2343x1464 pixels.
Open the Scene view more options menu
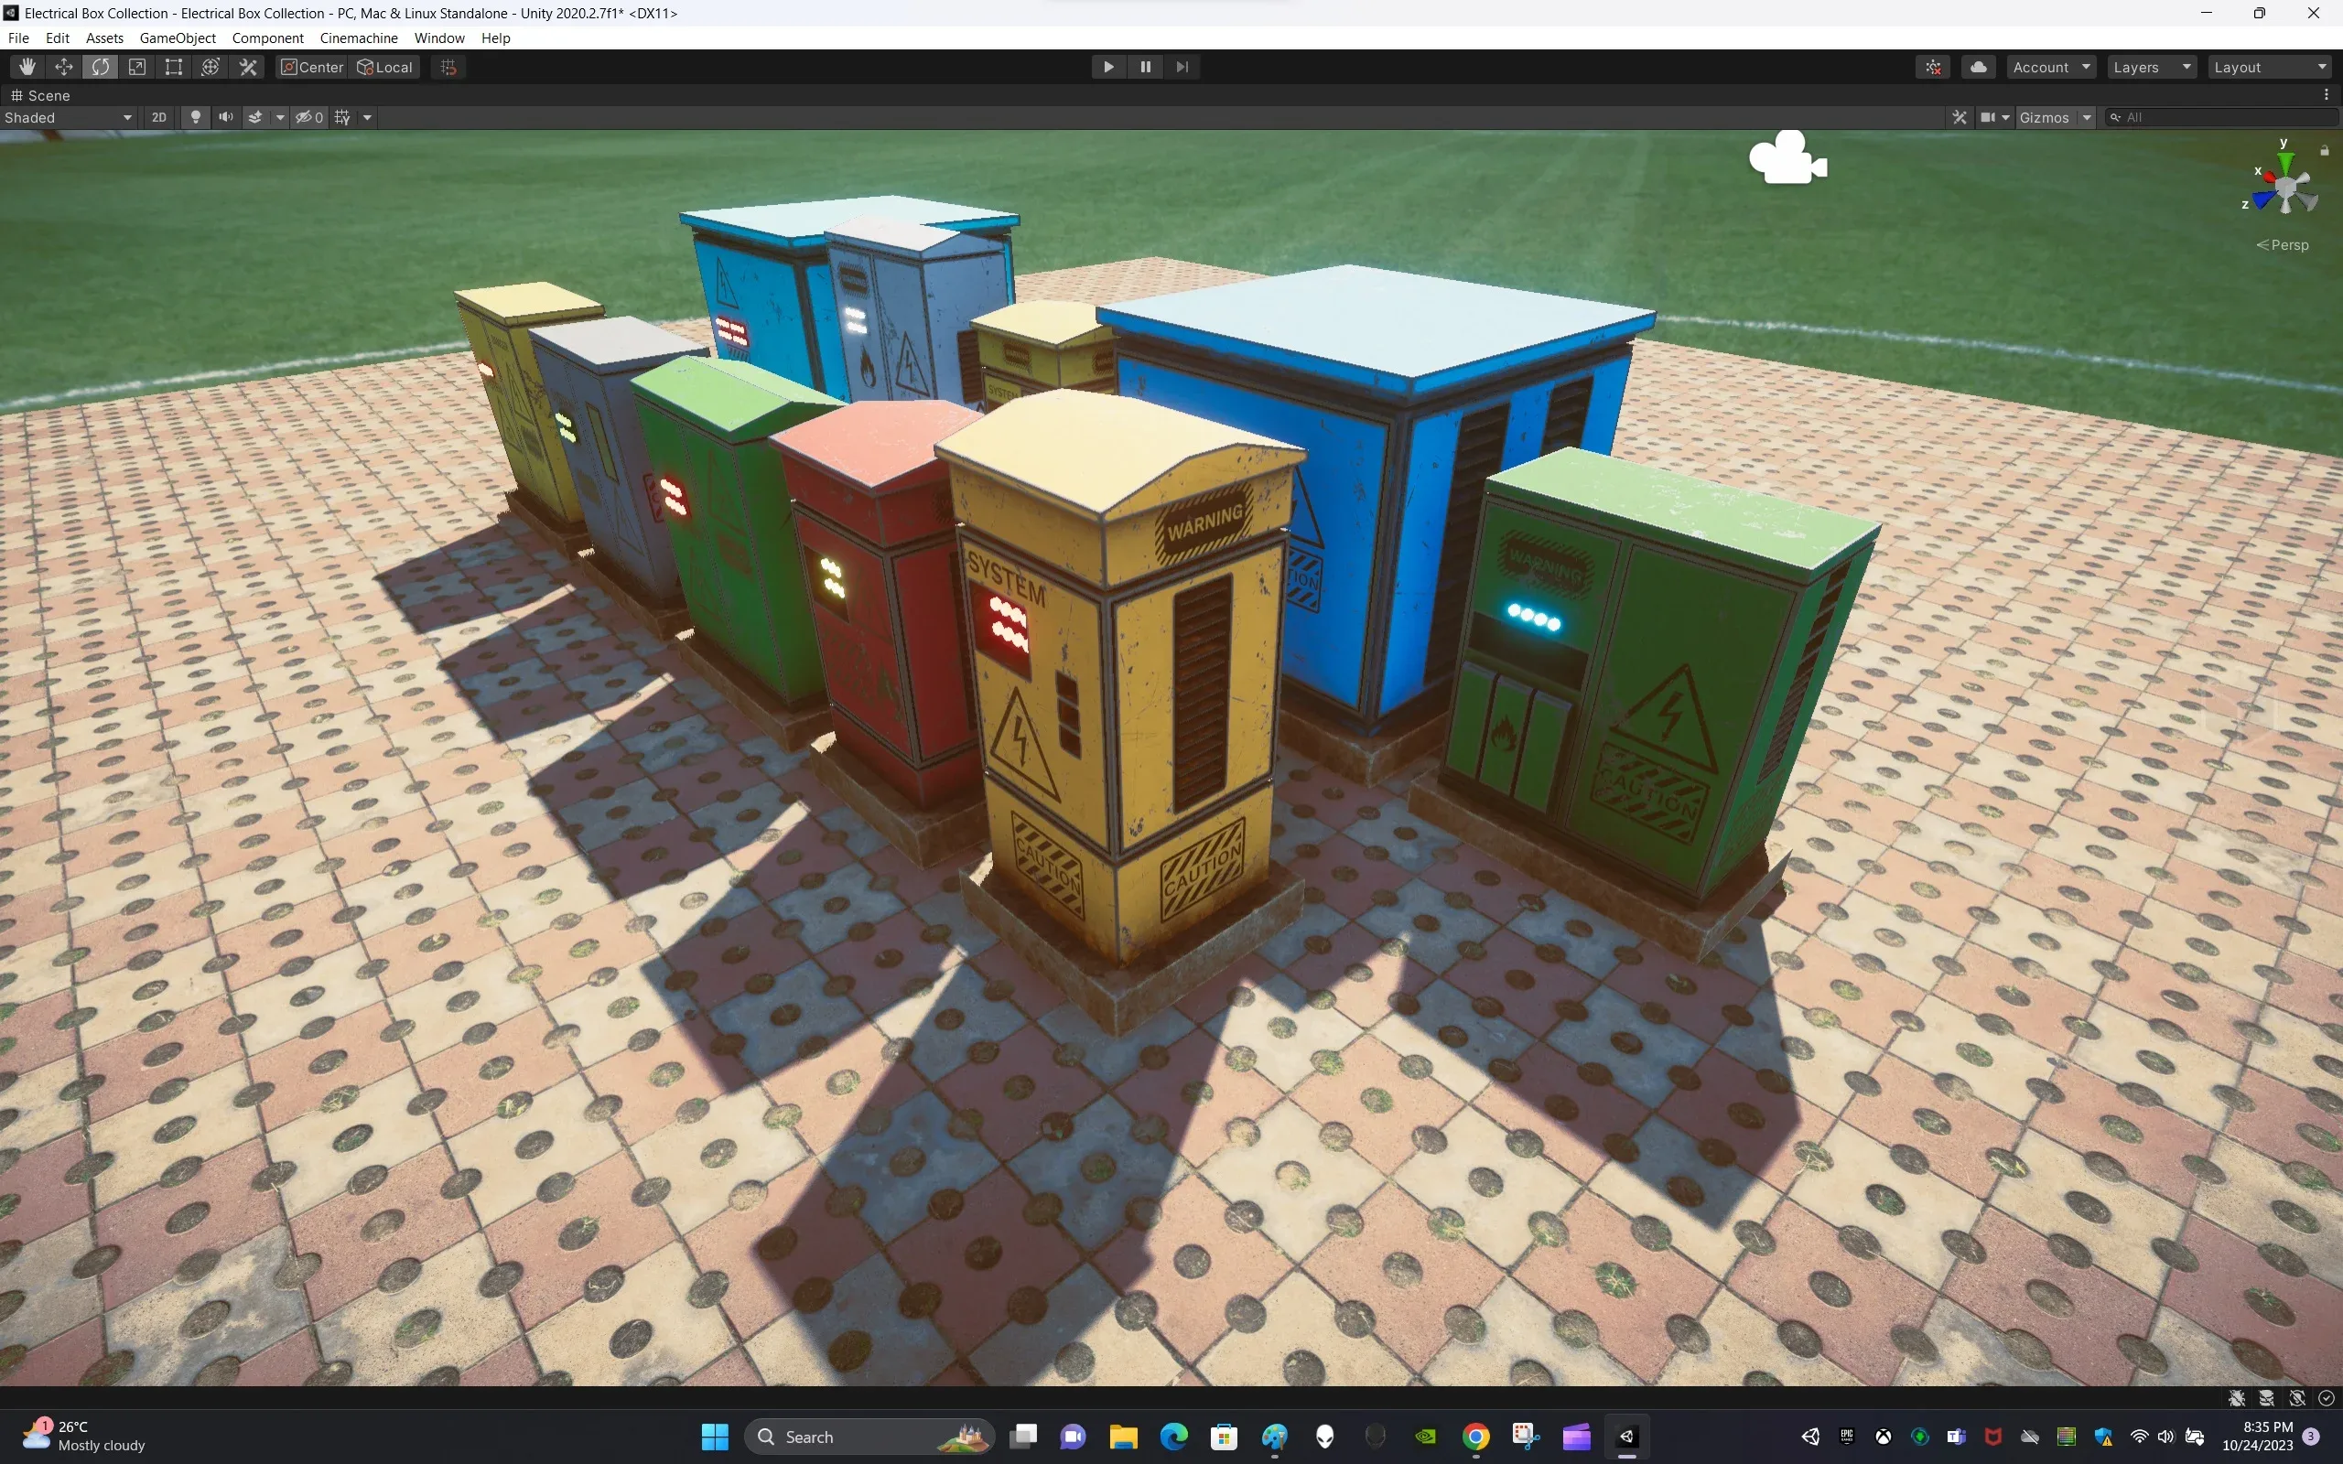pyautogui.click(x=2327, y=95)
